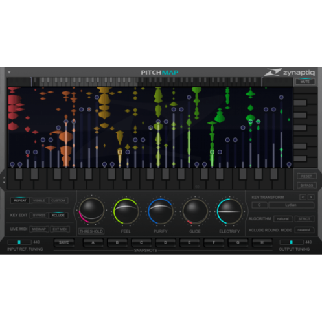Open the top-left menu triangle
Screen dimensions: 322x322
click(x=9, y=73)
